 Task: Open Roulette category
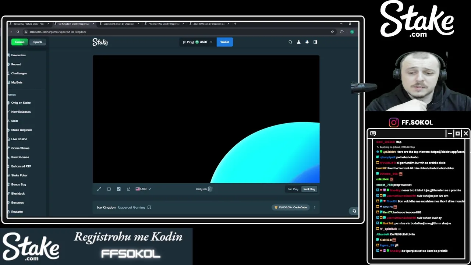pos(17,212)
